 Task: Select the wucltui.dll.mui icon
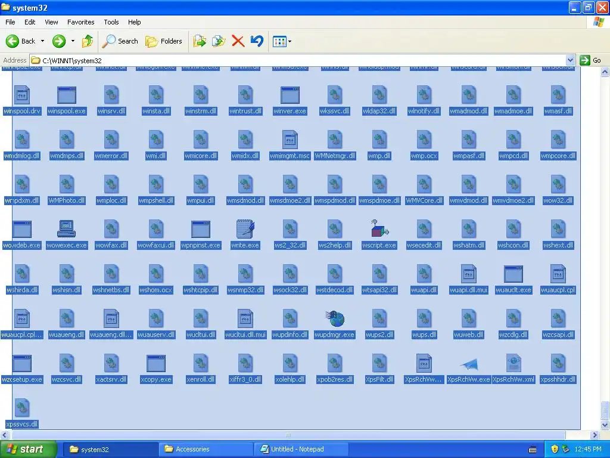pos(245,318)
